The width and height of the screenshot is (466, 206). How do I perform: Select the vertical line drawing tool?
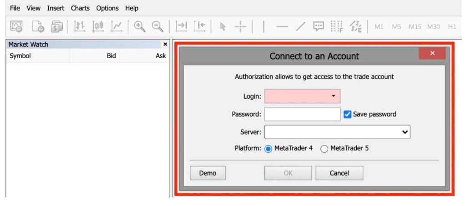tap(263, 27)
